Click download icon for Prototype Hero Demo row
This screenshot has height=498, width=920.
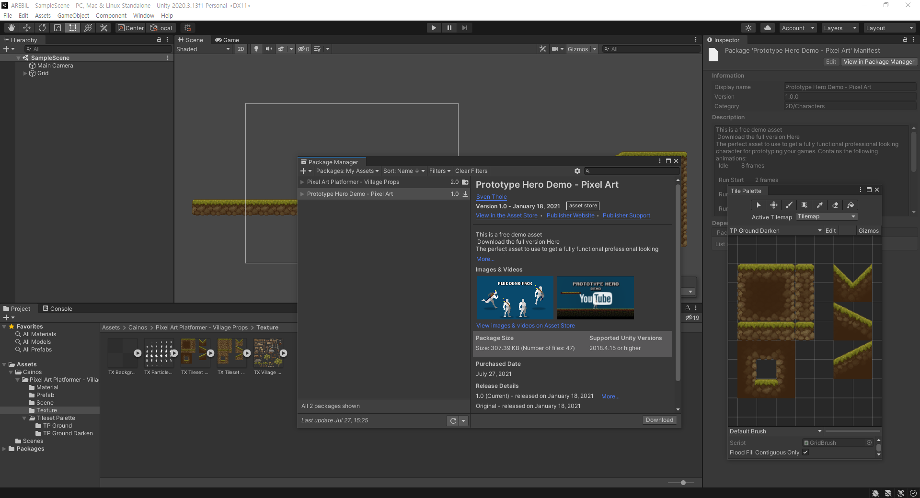click(x=465, y=194)
